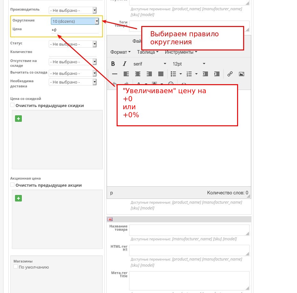
Task: Center-align the editor text
Action: click(x=137, y=74)
